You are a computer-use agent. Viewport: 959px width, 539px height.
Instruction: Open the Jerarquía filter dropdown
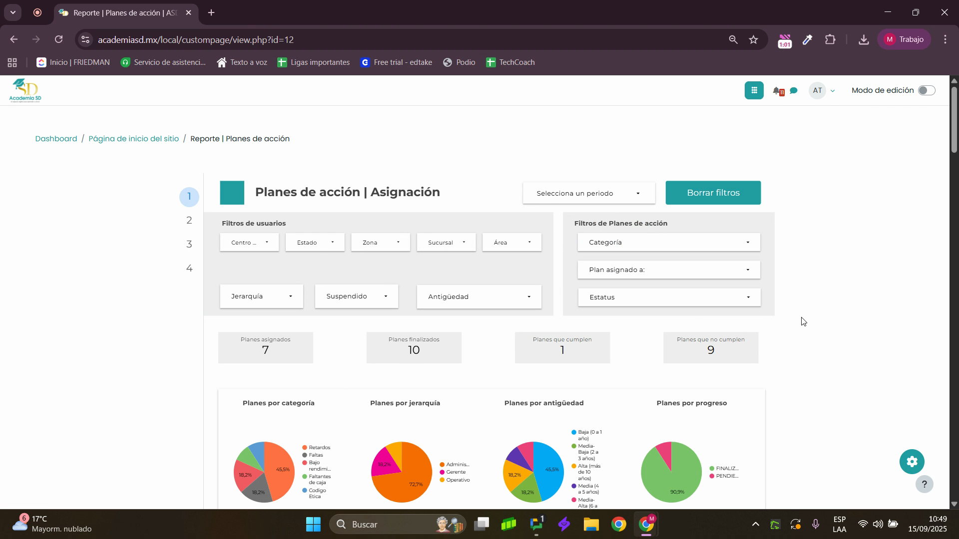[x=261, y=296]
